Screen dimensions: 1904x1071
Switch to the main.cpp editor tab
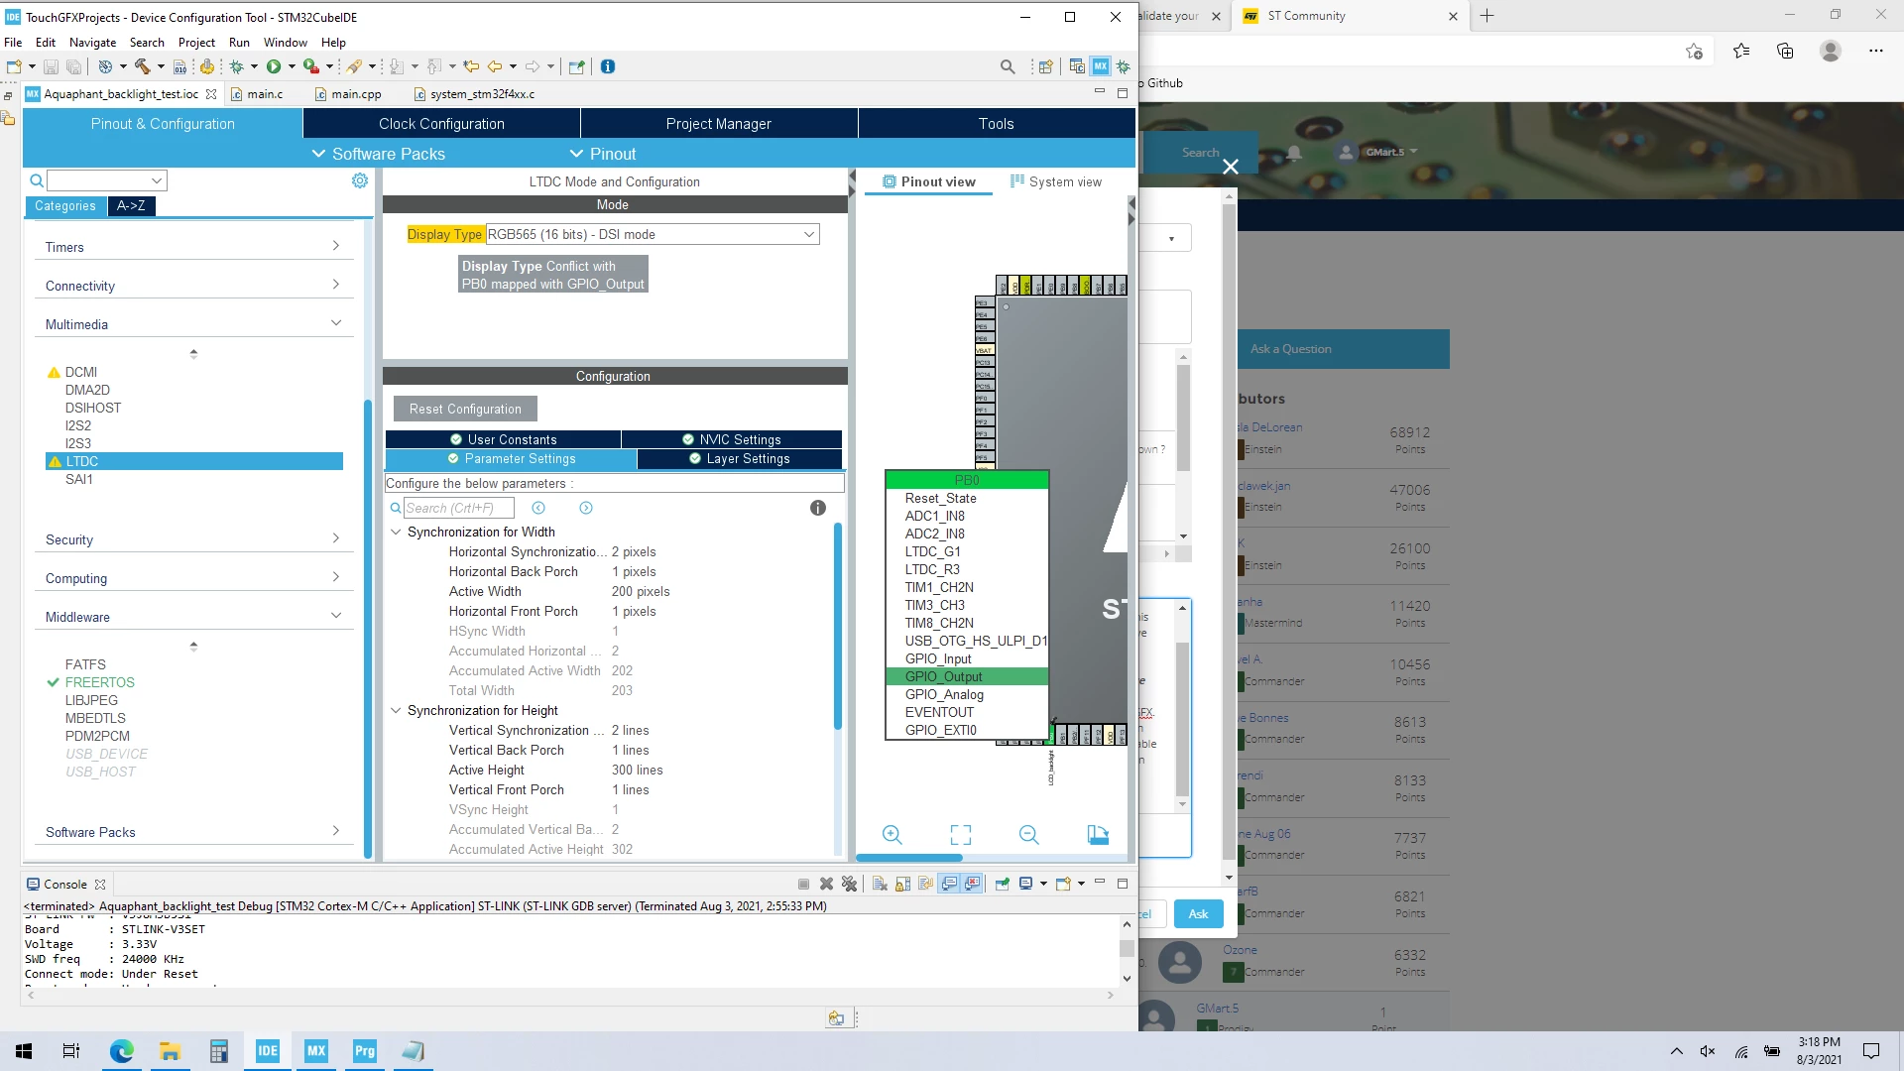pos(356,94)
